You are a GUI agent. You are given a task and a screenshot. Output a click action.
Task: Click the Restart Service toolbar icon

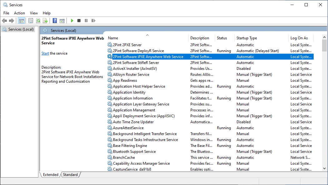93,21
